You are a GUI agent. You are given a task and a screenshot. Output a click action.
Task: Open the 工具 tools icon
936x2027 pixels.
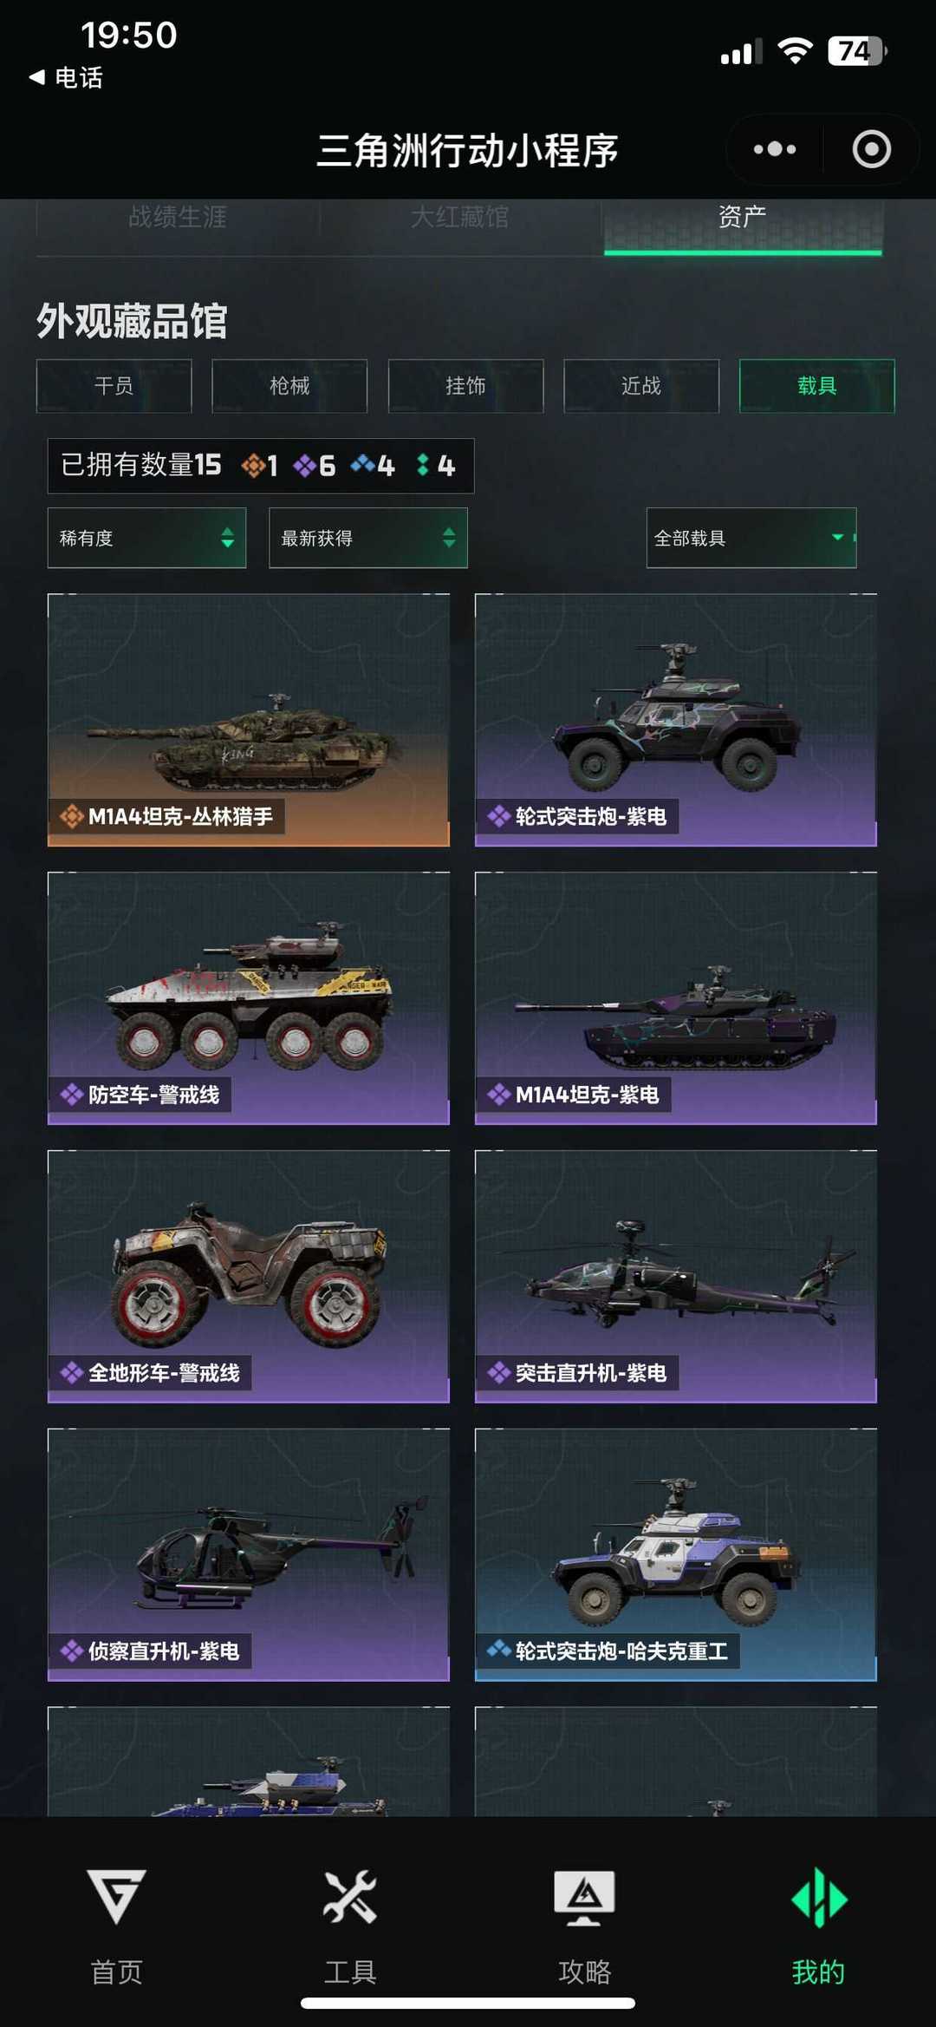coord(350,1896)
